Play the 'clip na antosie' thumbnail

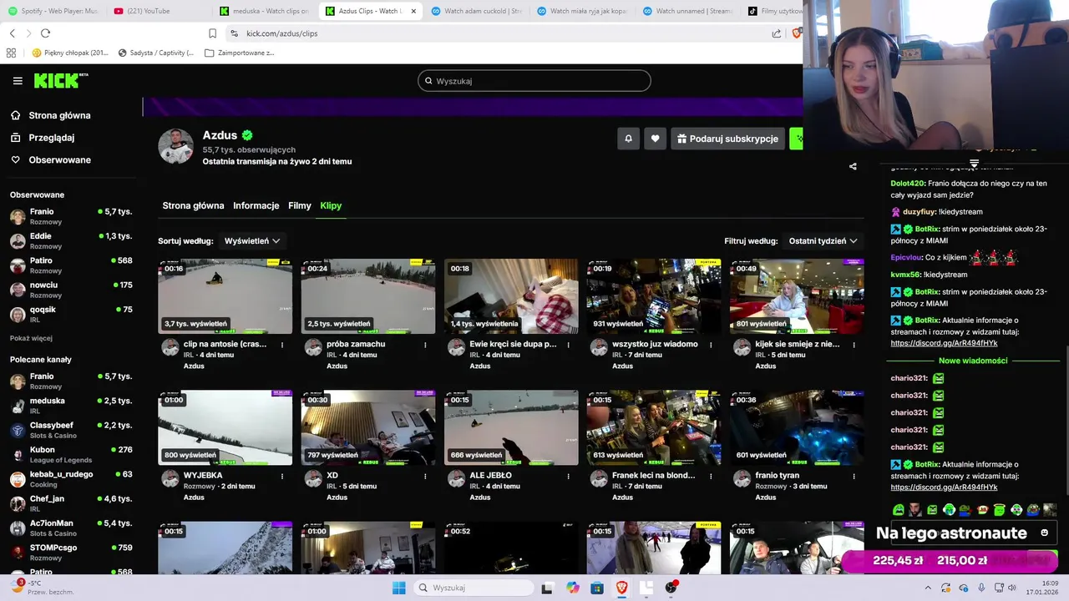click(x=225, y=296)
